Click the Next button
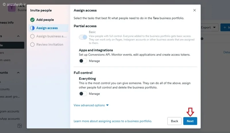 click(190, 121)
